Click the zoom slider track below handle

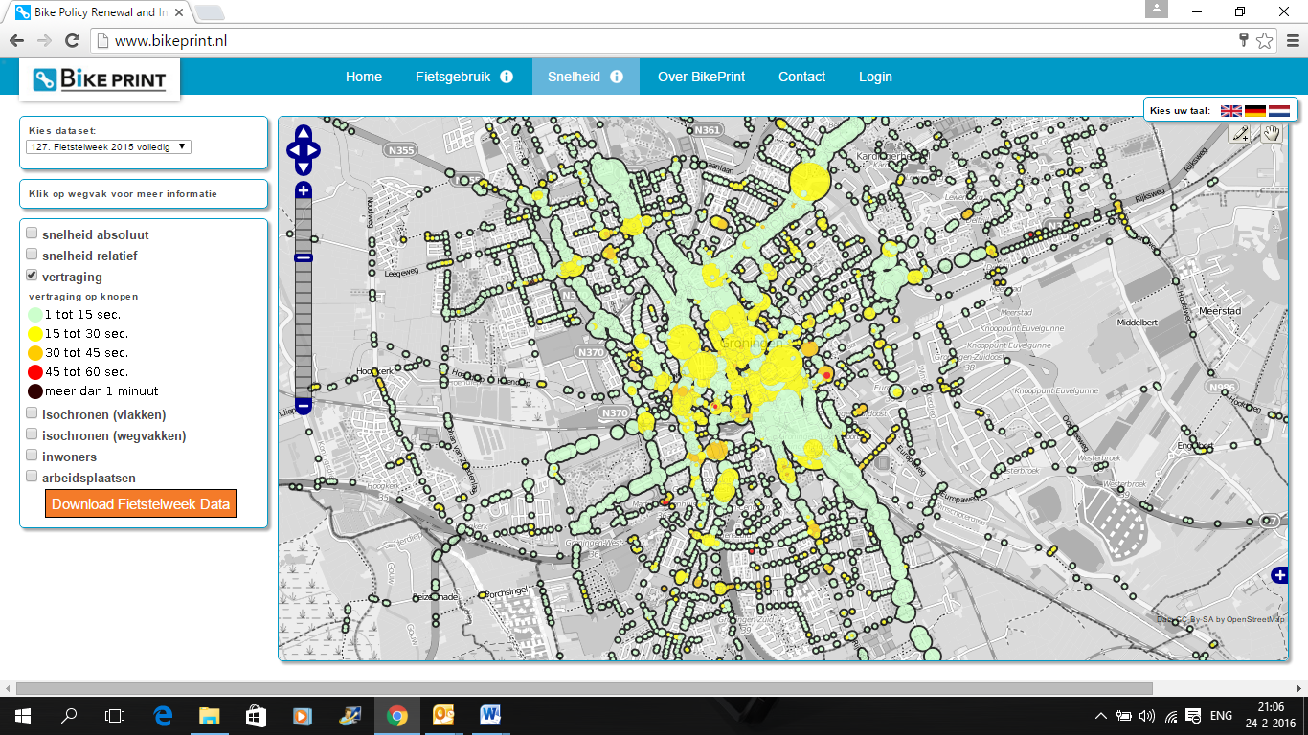(304, 330)
